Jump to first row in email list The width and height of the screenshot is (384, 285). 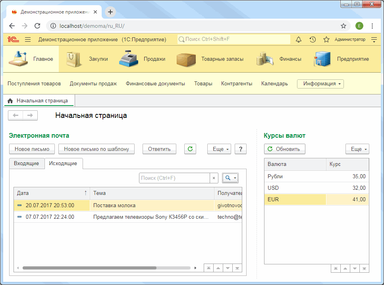pos(208,268)
